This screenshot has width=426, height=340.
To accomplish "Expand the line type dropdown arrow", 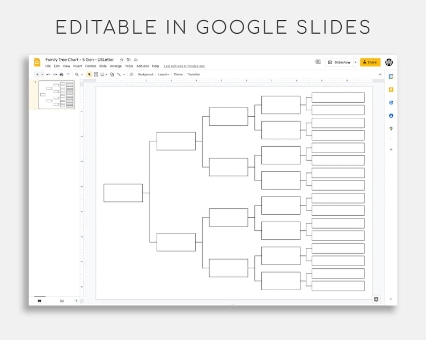I will [124, 74].
